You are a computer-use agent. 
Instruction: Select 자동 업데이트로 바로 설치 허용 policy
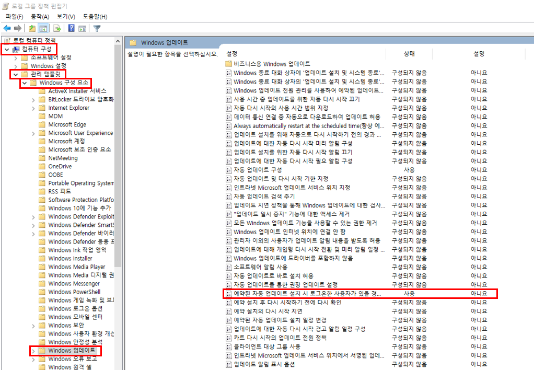273,275
